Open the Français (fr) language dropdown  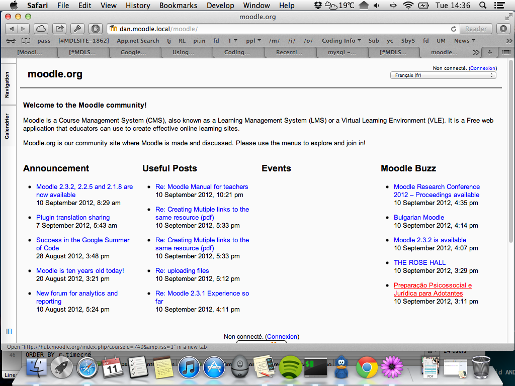(x=443, y=75)
